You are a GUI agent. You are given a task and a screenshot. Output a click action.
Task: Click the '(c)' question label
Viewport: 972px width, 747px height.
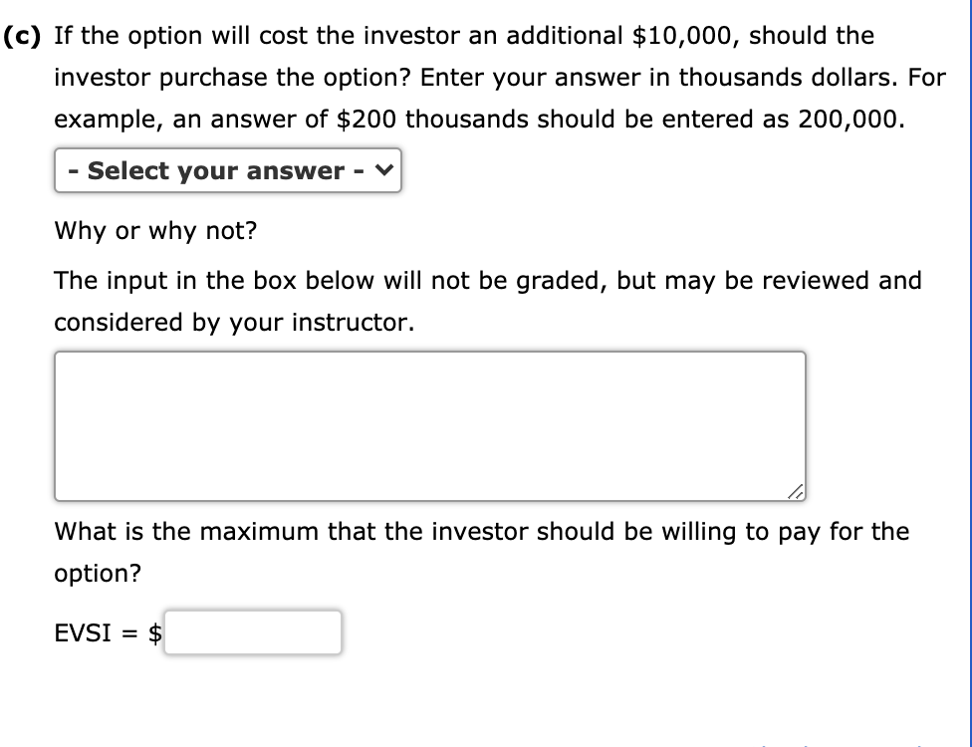[x=21, y=35]
